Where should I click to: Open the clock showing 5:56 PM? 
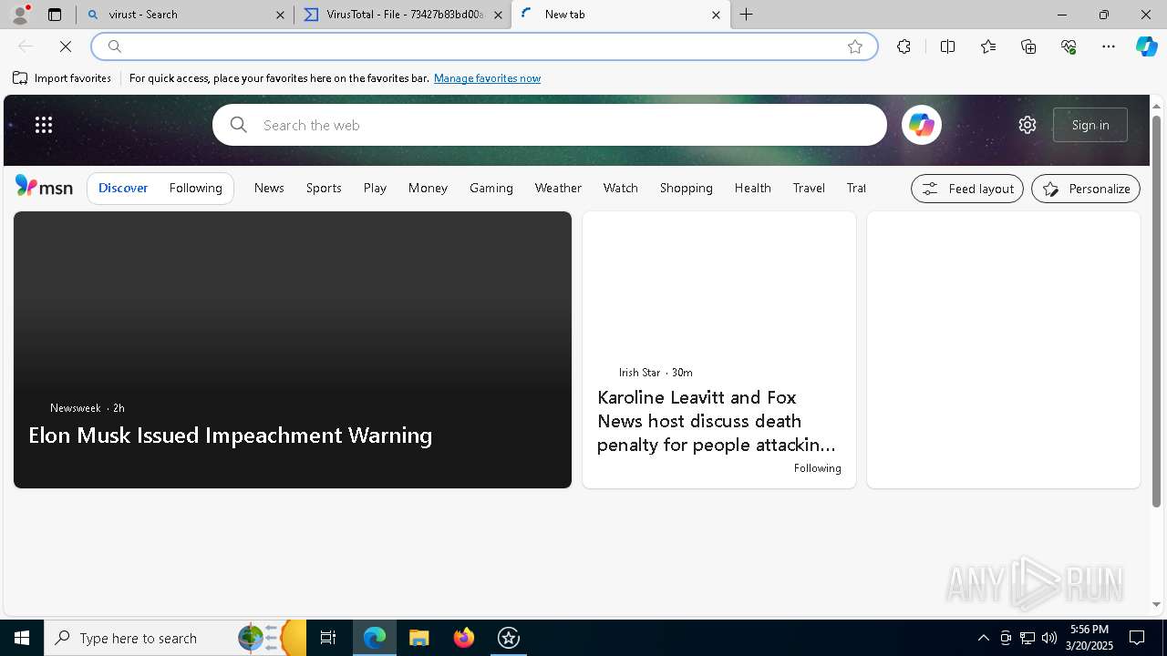[1090, 638]
